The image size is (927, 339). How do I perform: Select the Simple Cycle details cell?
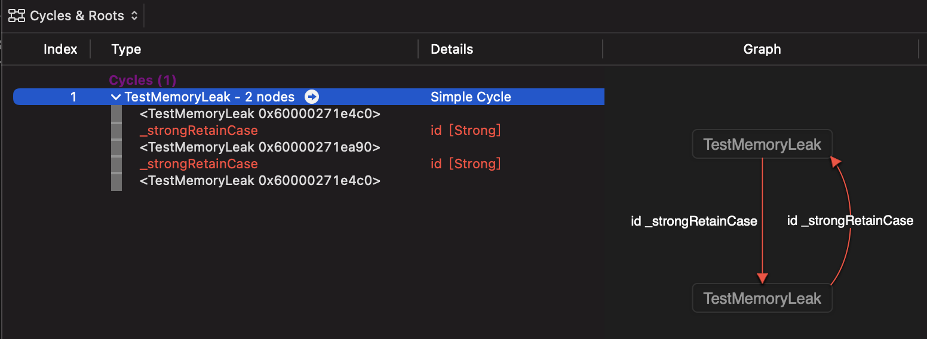471,97
